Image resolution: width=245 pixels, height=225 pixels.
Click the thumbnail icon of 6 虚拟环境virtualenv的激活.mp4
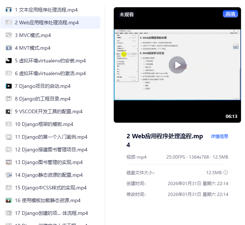(x=9, y=73)
